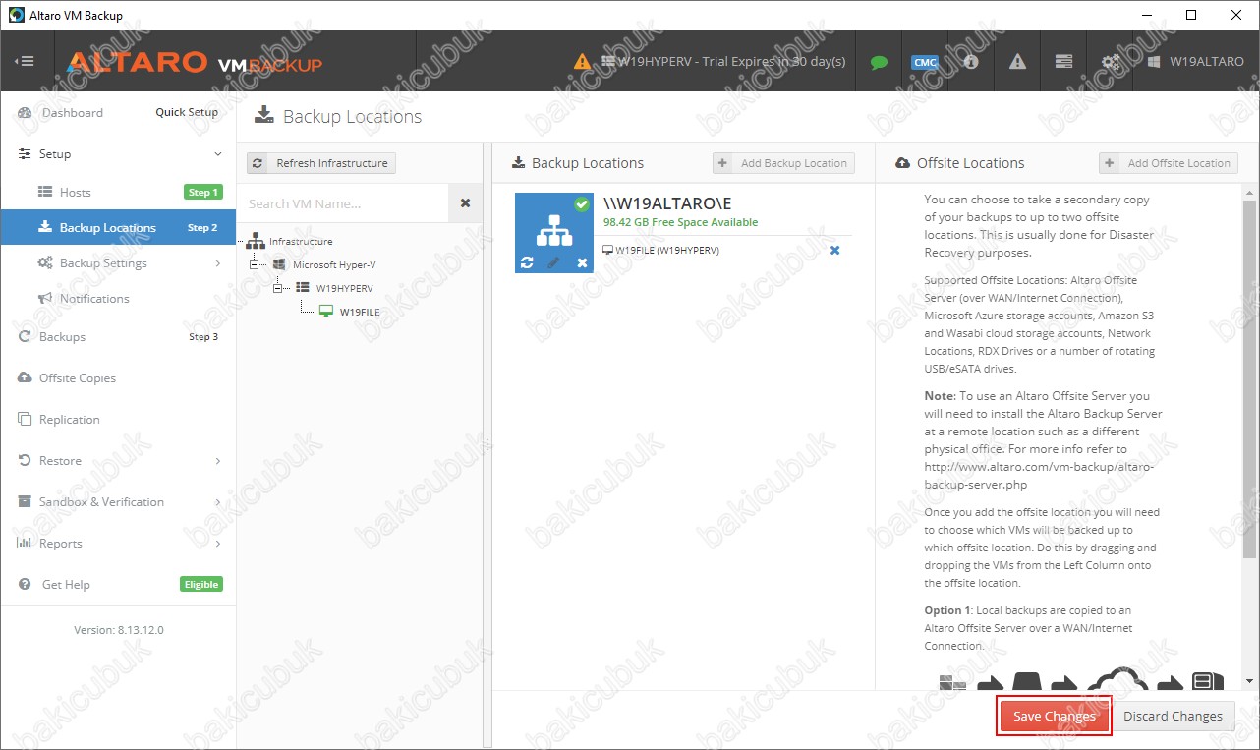1260x750 pixels.
Task: Click Add Backup Location button
Action: tap(783, 163)
